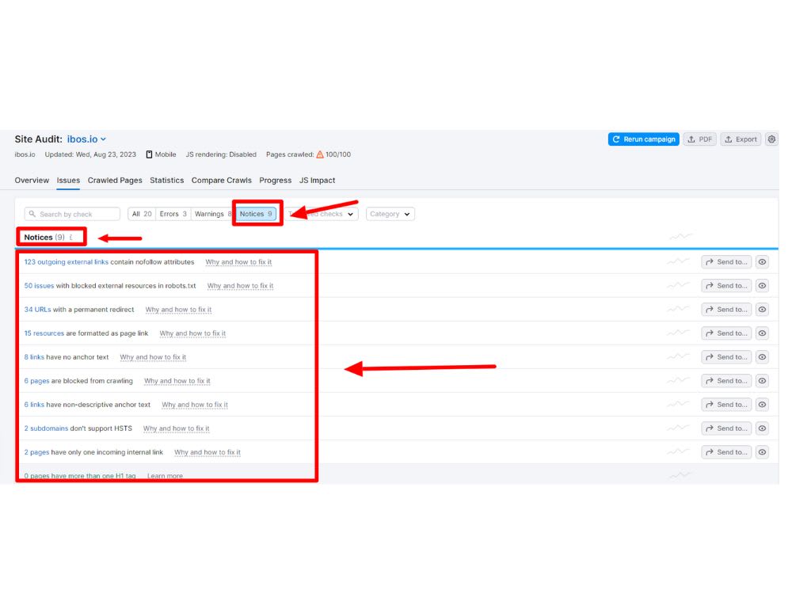Filter by Errors 3
The height and width of the screenshot is (594, 792).
coord(173,214)
